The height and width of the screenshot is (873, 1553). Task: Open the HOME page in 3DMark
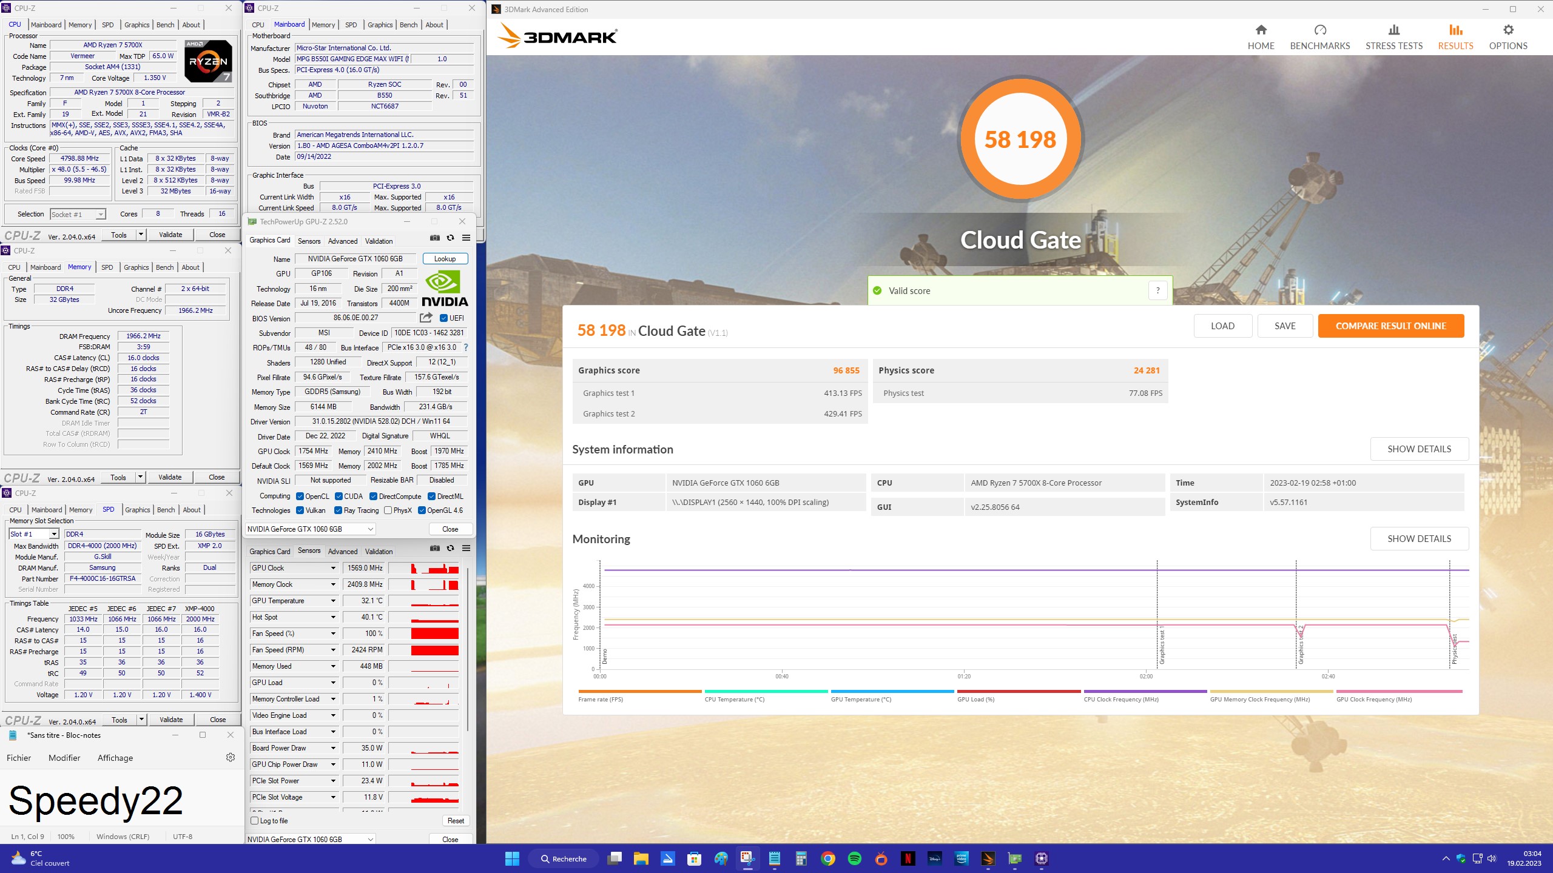pos(1261,37)
